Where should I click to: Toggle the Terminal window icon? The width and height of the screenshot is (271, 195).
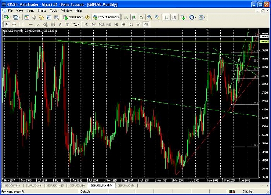[x=49, y=17]
